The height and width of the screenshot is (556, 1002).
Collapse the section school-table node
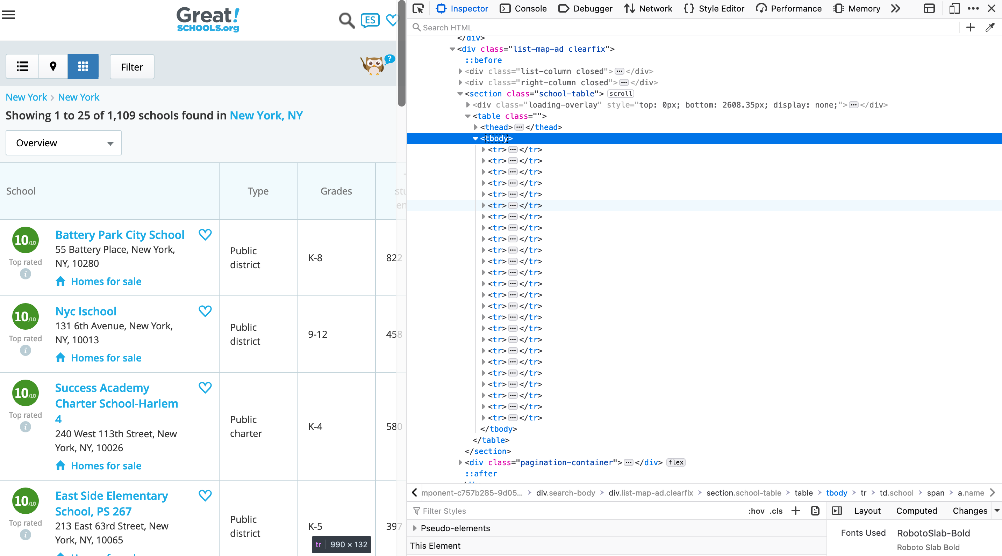460,94
